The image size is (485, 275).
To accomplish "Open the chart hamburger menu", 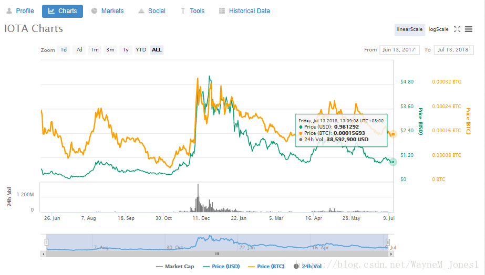I will click(x=469, y=29).
